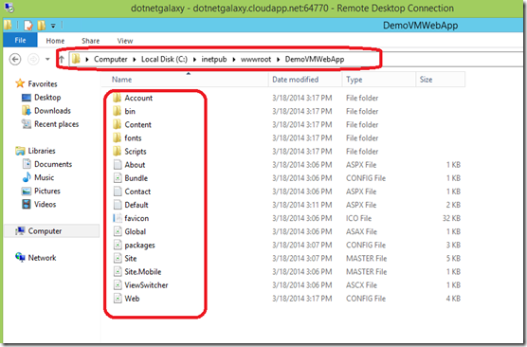Open the recent locations dropdown arrow
The image size is (527, 347).
pyautogui.click(x=47, y=59)
